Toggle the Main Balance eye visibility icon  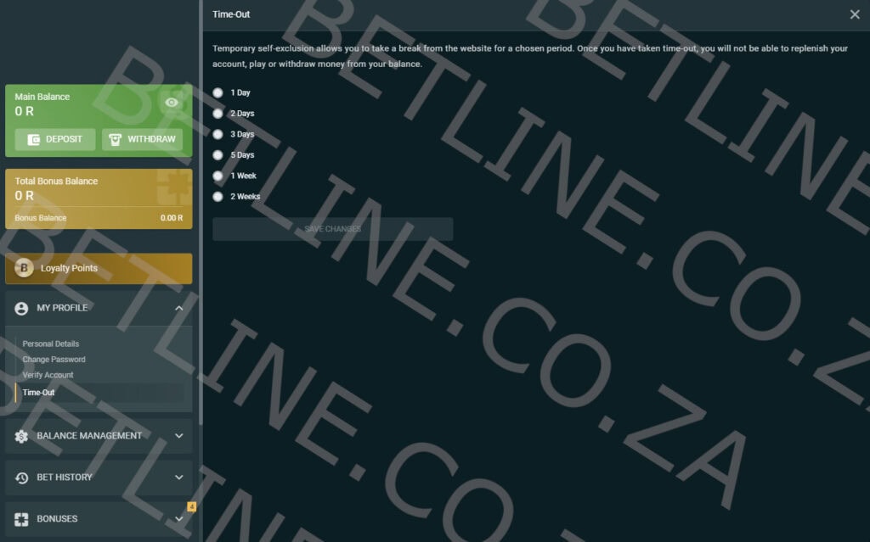point(172,103)
